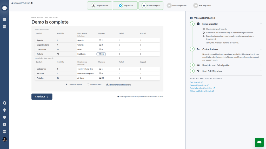The width and height of the screenshot is (266, 149).
Task: Open the shield security sidebar icon
Action: tap(4, 117)
